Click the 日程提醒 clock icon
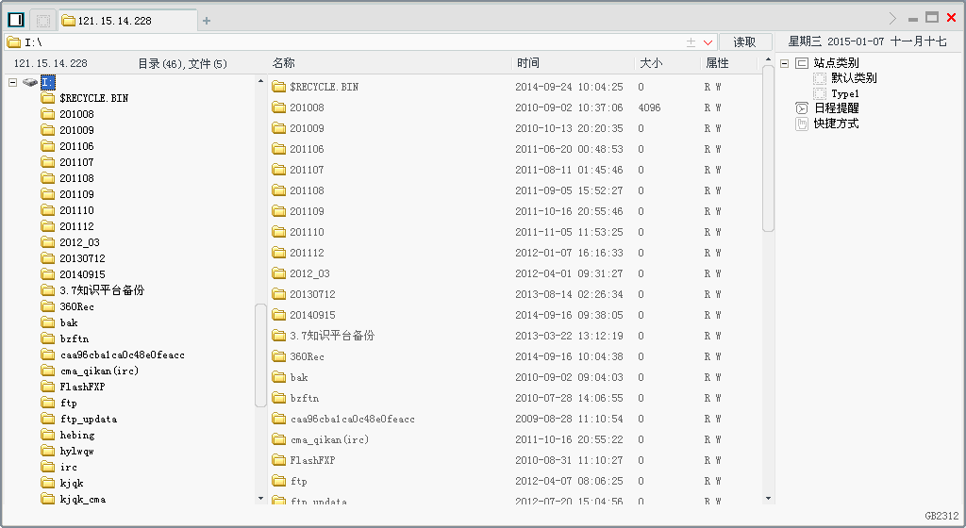The width and height of the screenshot is (966, 528). [802, 108]
